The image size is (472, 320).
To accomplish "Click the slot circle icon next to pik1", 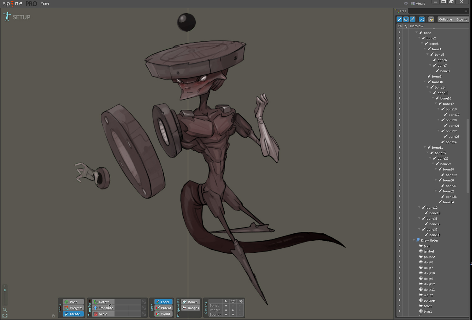I will pyautogui.click(x=421, y=246).
